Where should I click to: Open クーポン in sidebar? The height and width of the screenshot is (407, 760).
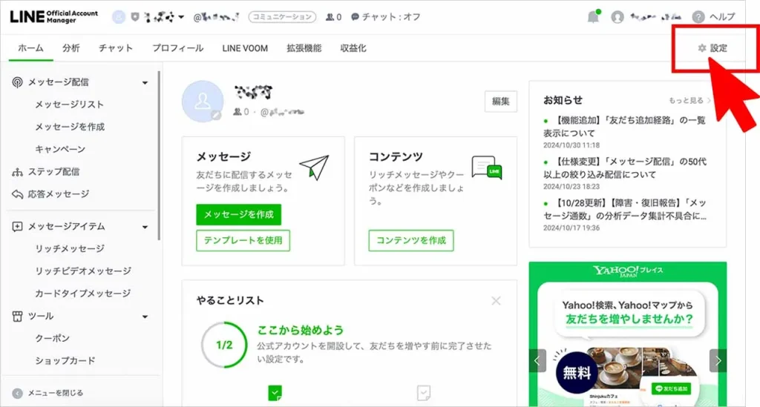pos(53,338)
